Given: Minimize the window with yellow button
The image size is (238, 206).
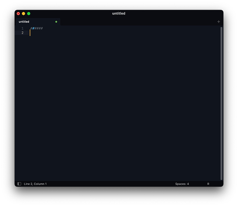Looking at the screenshot, I should [x=24, y=14].
